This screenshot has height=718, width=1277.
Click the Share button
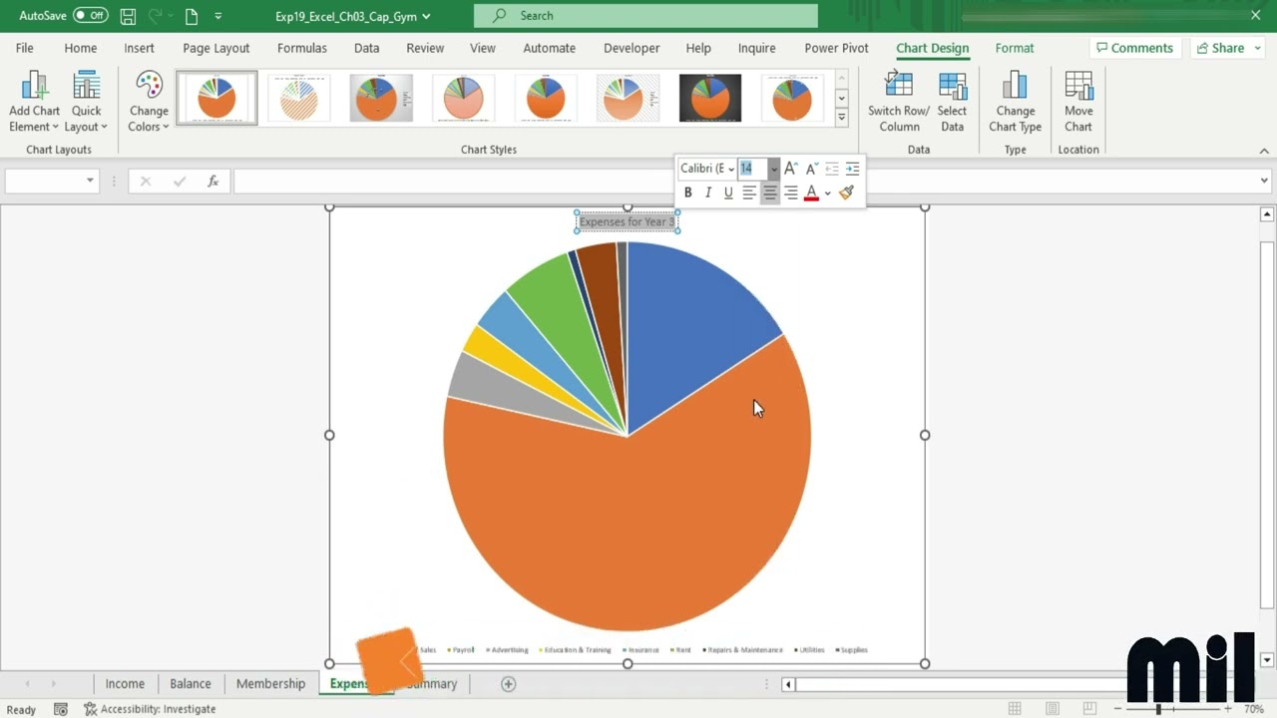tap(1221, 48)
